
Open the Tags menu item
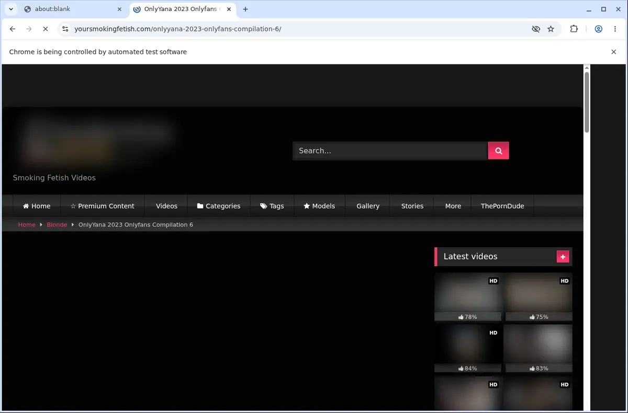click(272, 206)
